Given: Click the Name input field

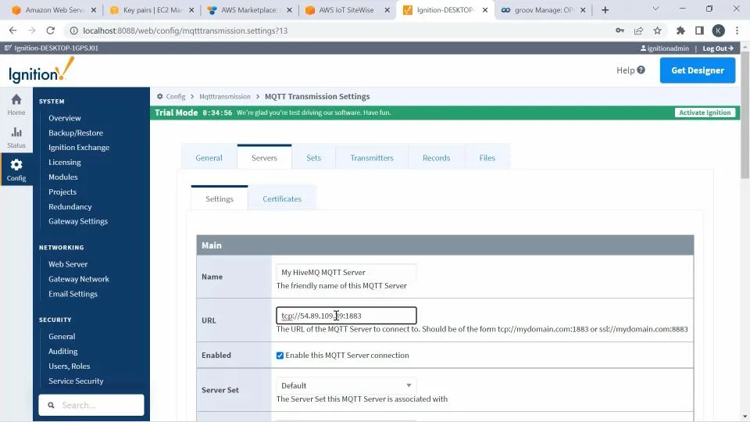Looking at the screenshot, I should (346, 272).
